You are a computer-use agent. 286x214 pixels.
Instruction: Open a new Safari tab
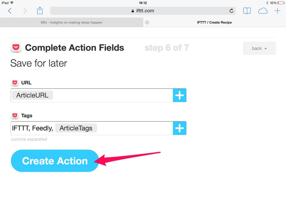coord(277,11)
